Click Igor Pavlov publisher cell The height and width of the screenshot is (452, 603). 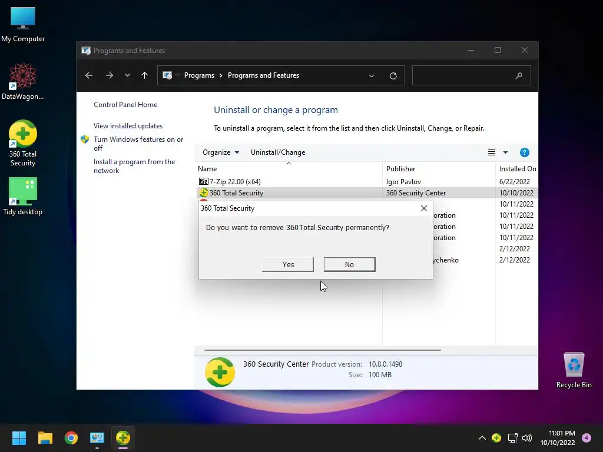(x=403, y=182)
